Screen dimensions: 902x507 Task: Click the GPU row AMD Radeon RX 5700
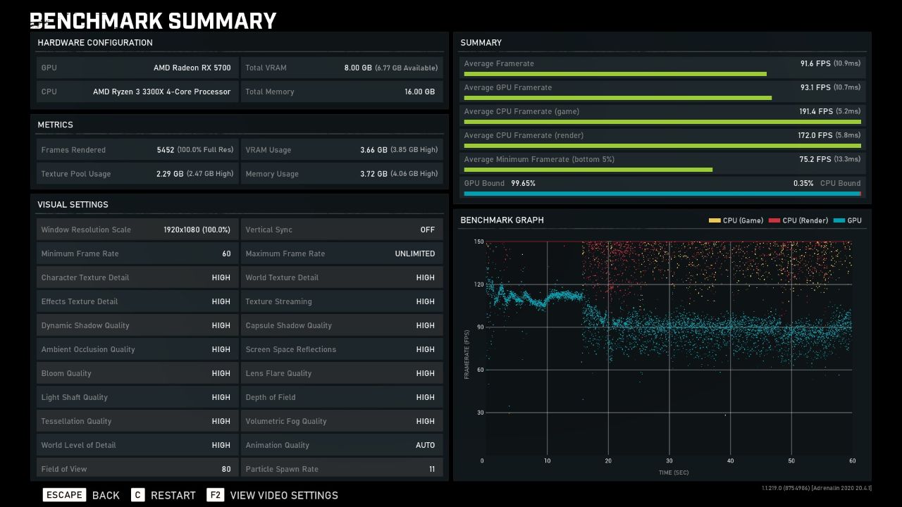tap(137, 68)
